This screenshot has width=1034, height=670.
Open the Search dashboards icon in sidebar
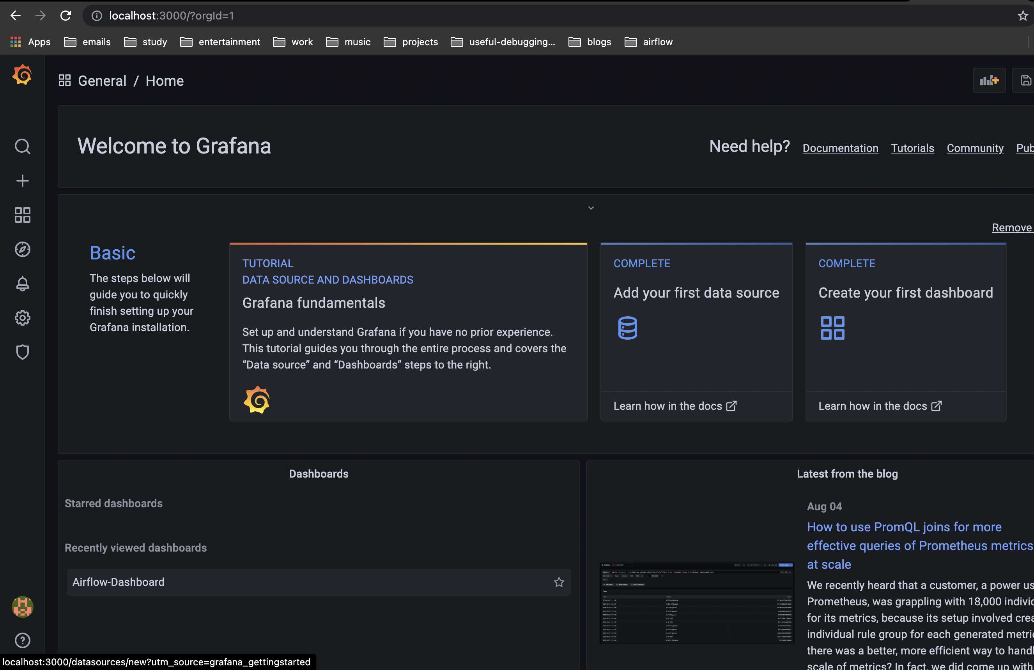[x=22, y=147]
